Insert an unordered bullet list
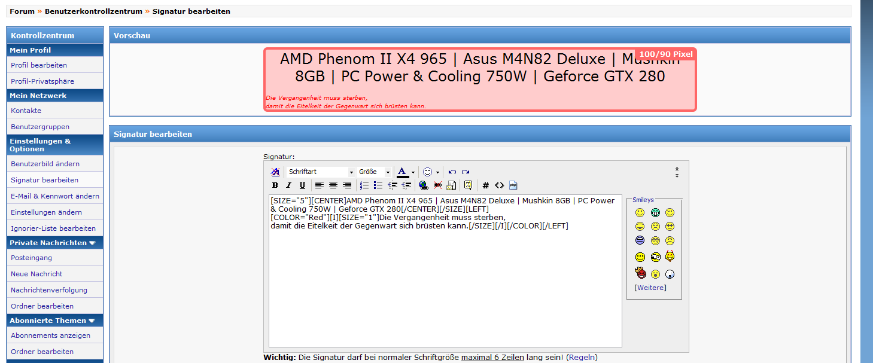 [x=378, y=185]
